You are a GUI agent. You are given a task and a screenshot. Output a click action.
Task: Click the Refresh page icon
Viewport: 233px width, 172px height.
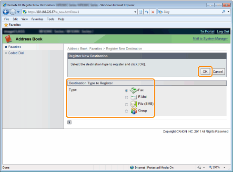[x=147, y=12]
